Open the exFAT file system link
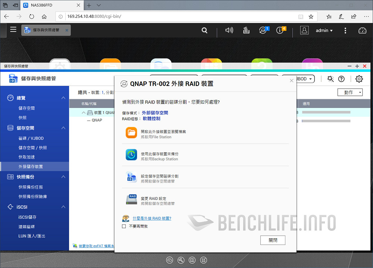 click(x=96, y=246)
